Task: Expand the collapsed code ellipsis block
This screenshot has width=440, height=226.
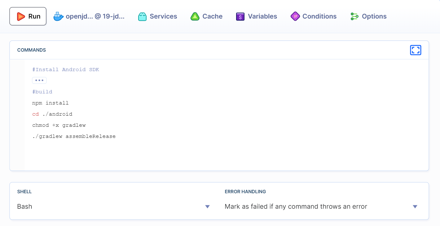Action: coord(39,80)
